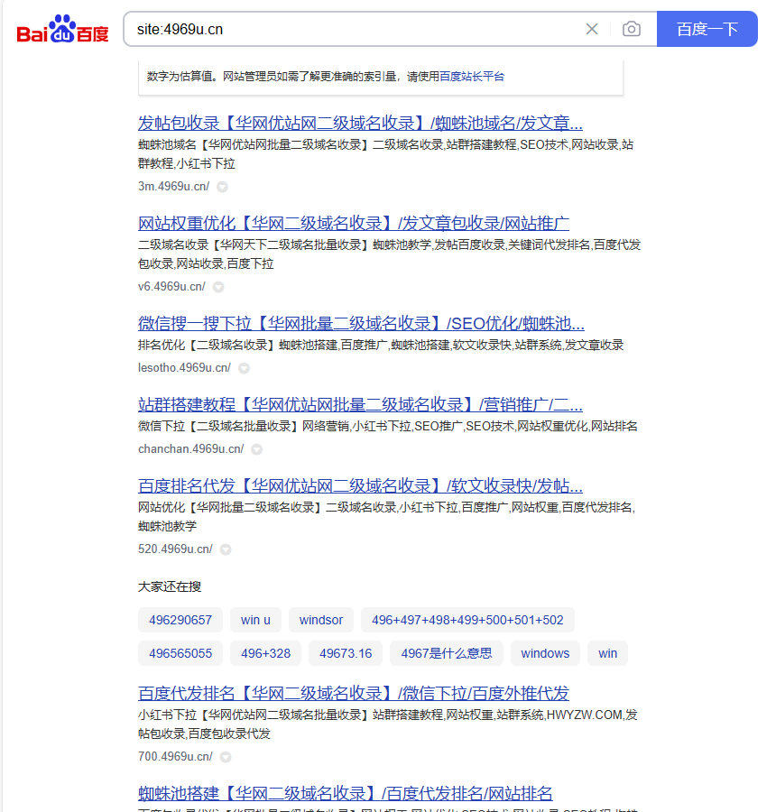Open image search via camera icon
Viewport: 776px width, 812px height.
631,29
